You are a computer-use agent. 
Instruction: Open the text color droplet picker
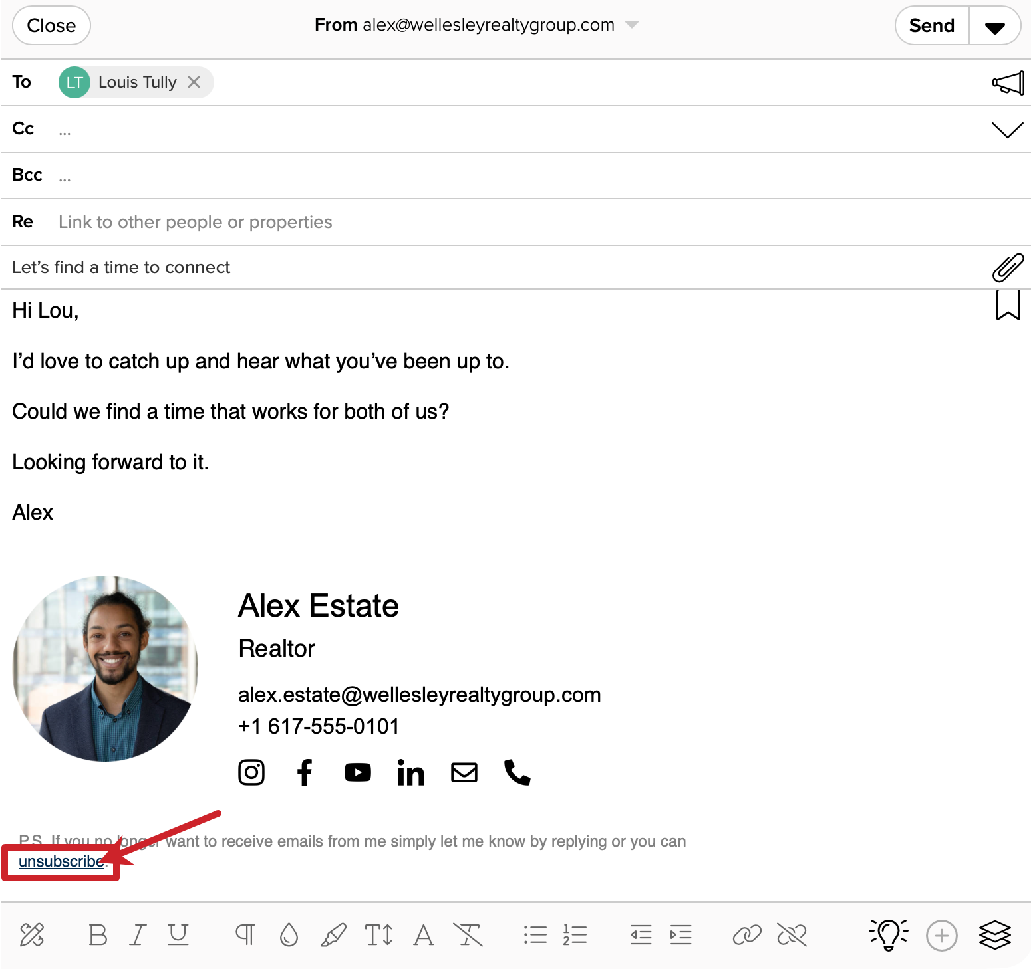tap(287, 935)
